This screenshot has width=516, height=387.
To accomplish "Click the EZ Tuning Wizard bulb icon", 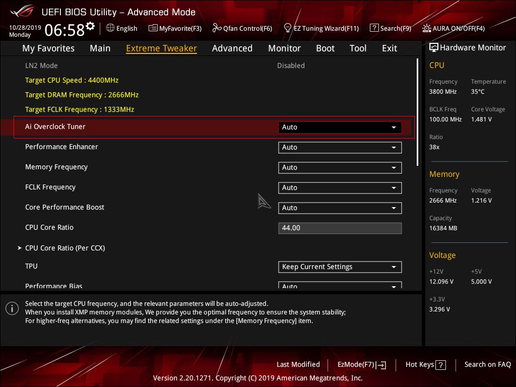I will 288,28.
